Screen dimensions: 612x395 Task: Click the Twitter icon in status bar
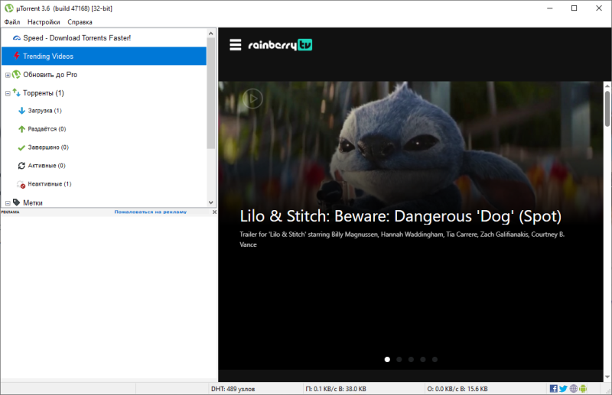(563, 388)
